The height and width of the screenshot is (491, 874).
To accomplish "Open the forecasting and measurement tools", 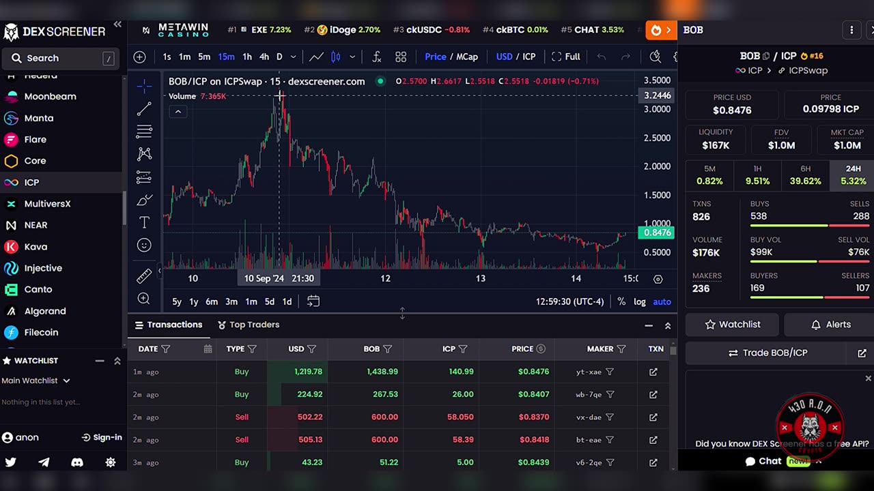I will tap(144, 177).
